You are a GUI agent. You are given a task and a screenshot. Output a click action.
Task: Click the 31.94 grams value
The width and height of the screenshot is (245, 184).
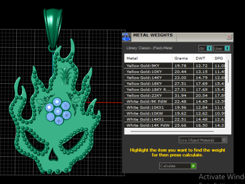tap(180, 96)
